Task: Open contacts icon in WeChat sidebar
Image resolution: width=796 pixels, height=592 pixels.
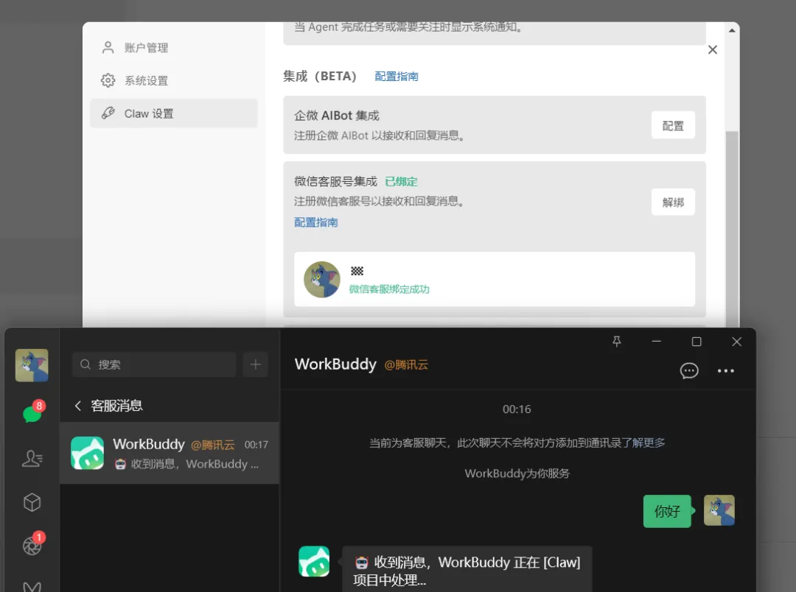Action: 32,459
